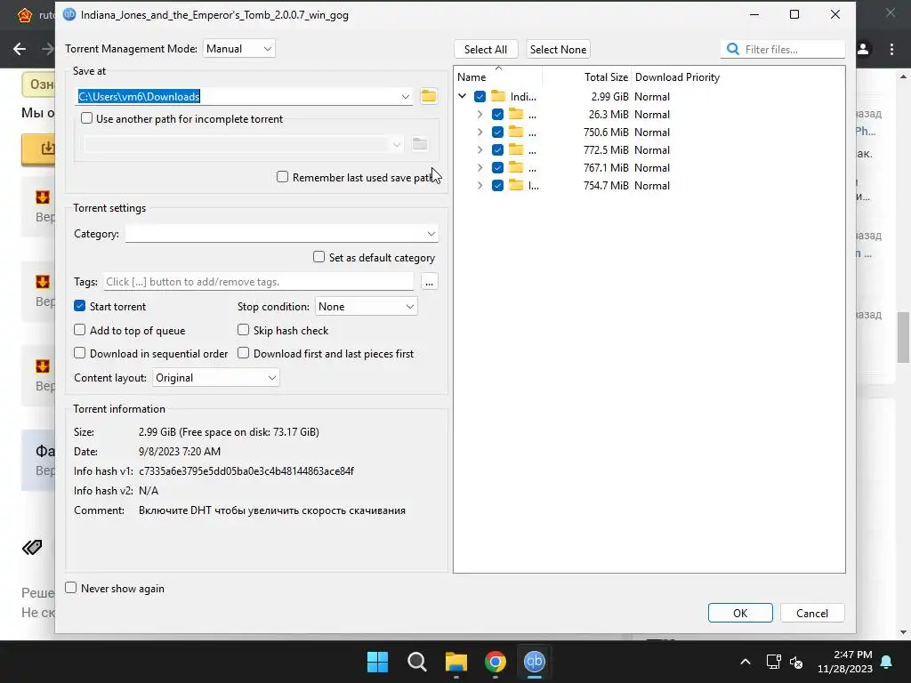Viewport: 911px width, 683px height.
Task: Open File Explorer from taskbar
Action: tap(456, 662)
